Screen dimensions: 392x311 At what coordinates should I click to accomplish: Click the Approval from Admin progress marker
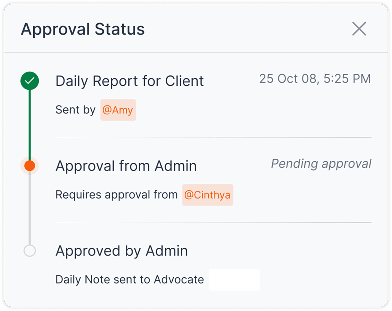click(x=30, y=166)
